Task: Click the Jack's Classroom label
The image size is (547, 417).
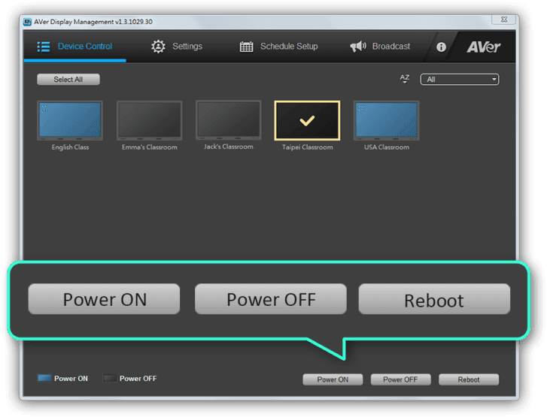Action: (229, 147)
